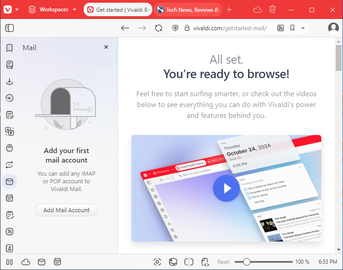
Task: Expand the address bar dropdown arrow
Action: (x=303, y=28)
